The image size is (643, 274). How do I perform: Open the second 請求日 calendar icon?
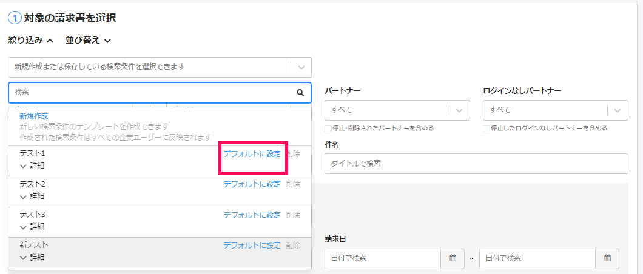(x=607, y=258)
